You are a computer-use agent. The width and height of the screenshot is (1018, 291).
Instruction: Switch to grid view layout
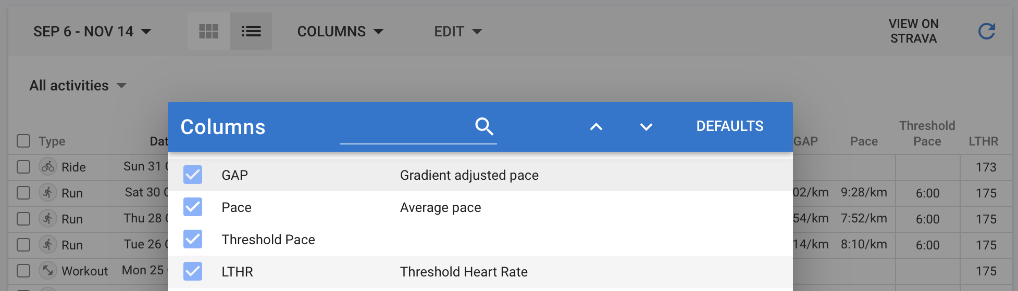tap(209, 31)
